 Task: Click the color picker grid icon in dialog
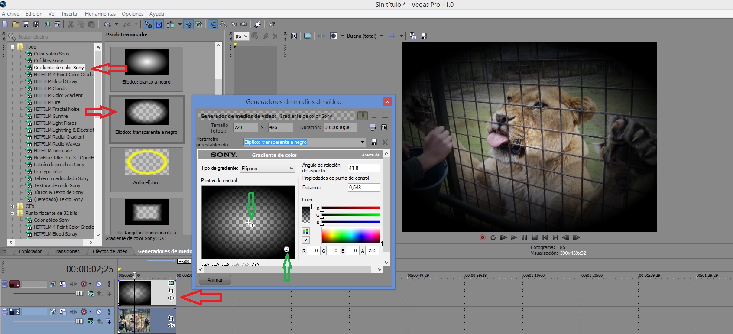306,231
